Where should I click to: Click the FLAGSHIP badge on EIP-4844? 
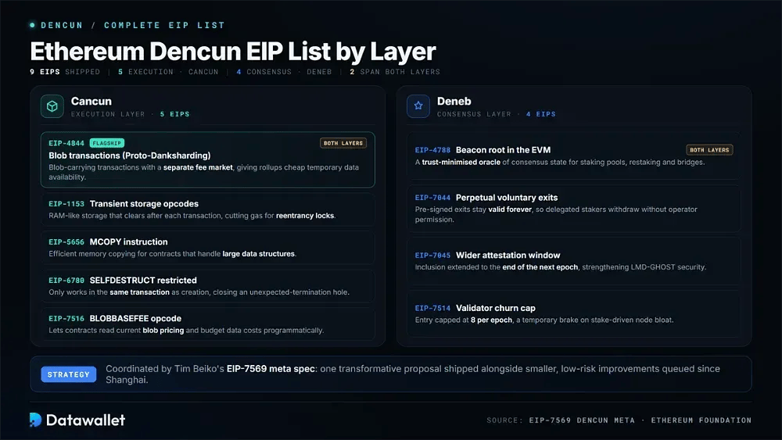pos(106,143)
